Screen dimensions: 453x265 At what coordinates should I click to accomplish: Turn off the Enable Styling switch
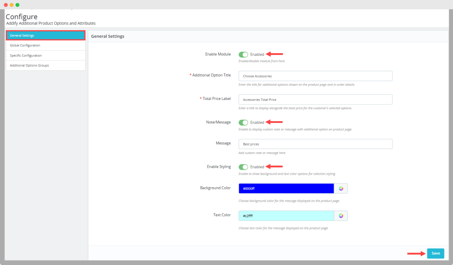[243, 167]
